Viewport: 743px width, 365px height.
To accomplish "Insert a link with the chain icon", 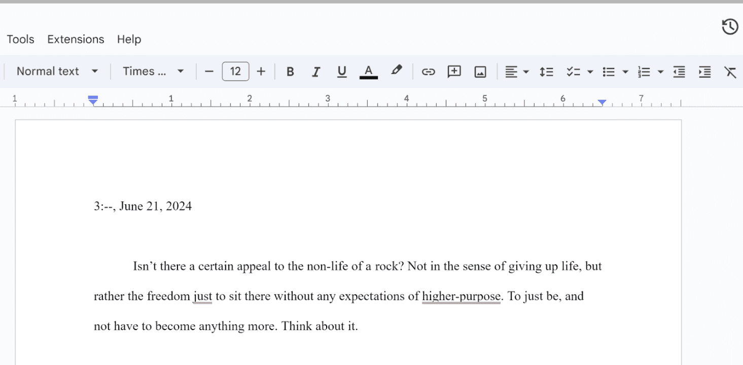I will pyautogui.click(x=428, y=71).
